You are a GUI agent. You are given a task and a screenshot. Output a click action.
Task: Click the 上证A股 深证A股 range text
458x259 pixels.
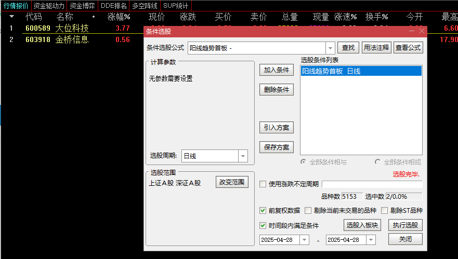[x=175, y=183]
